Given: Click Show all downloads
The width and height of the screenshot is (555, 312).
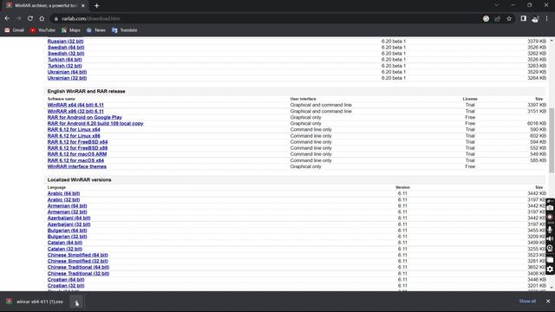Looking at the screenshot, I should click(x=527, y=301).
